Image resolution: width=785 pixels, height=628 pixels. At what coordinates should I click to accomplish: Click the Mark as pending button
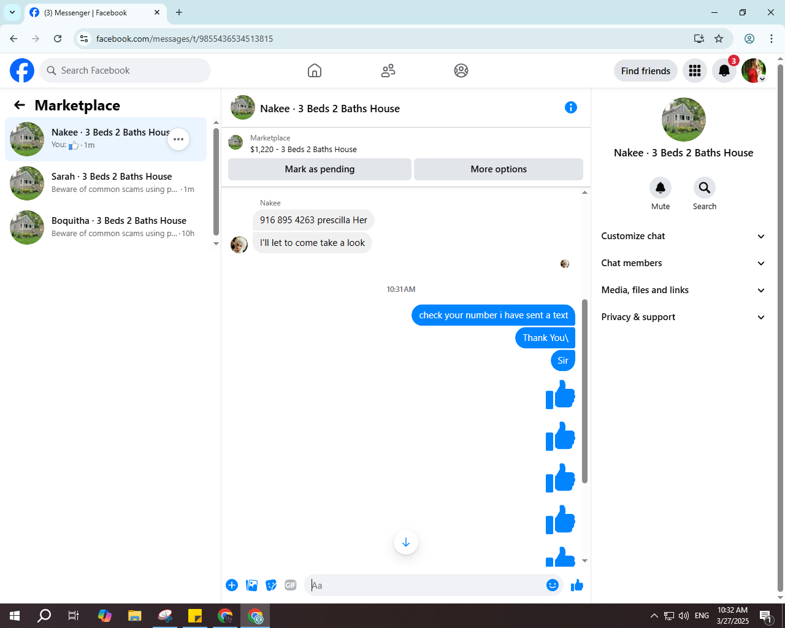[x=320, y=169]
